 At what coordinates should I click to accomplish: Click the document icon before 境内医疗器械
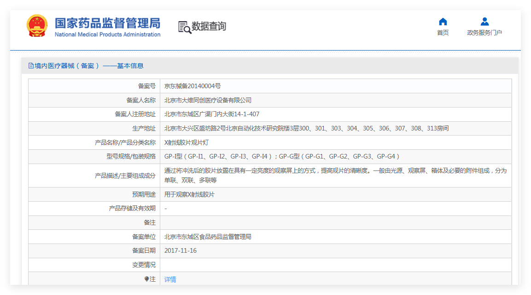pyautogui.click(x=31, y=66)
